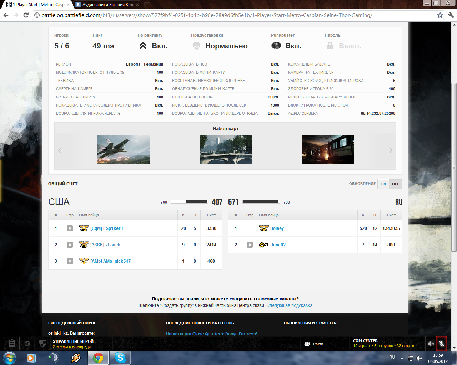This screenshot has height=365, width=457.
Task: Open player profile [3KKK] xLonch
Action: [105, 245]
